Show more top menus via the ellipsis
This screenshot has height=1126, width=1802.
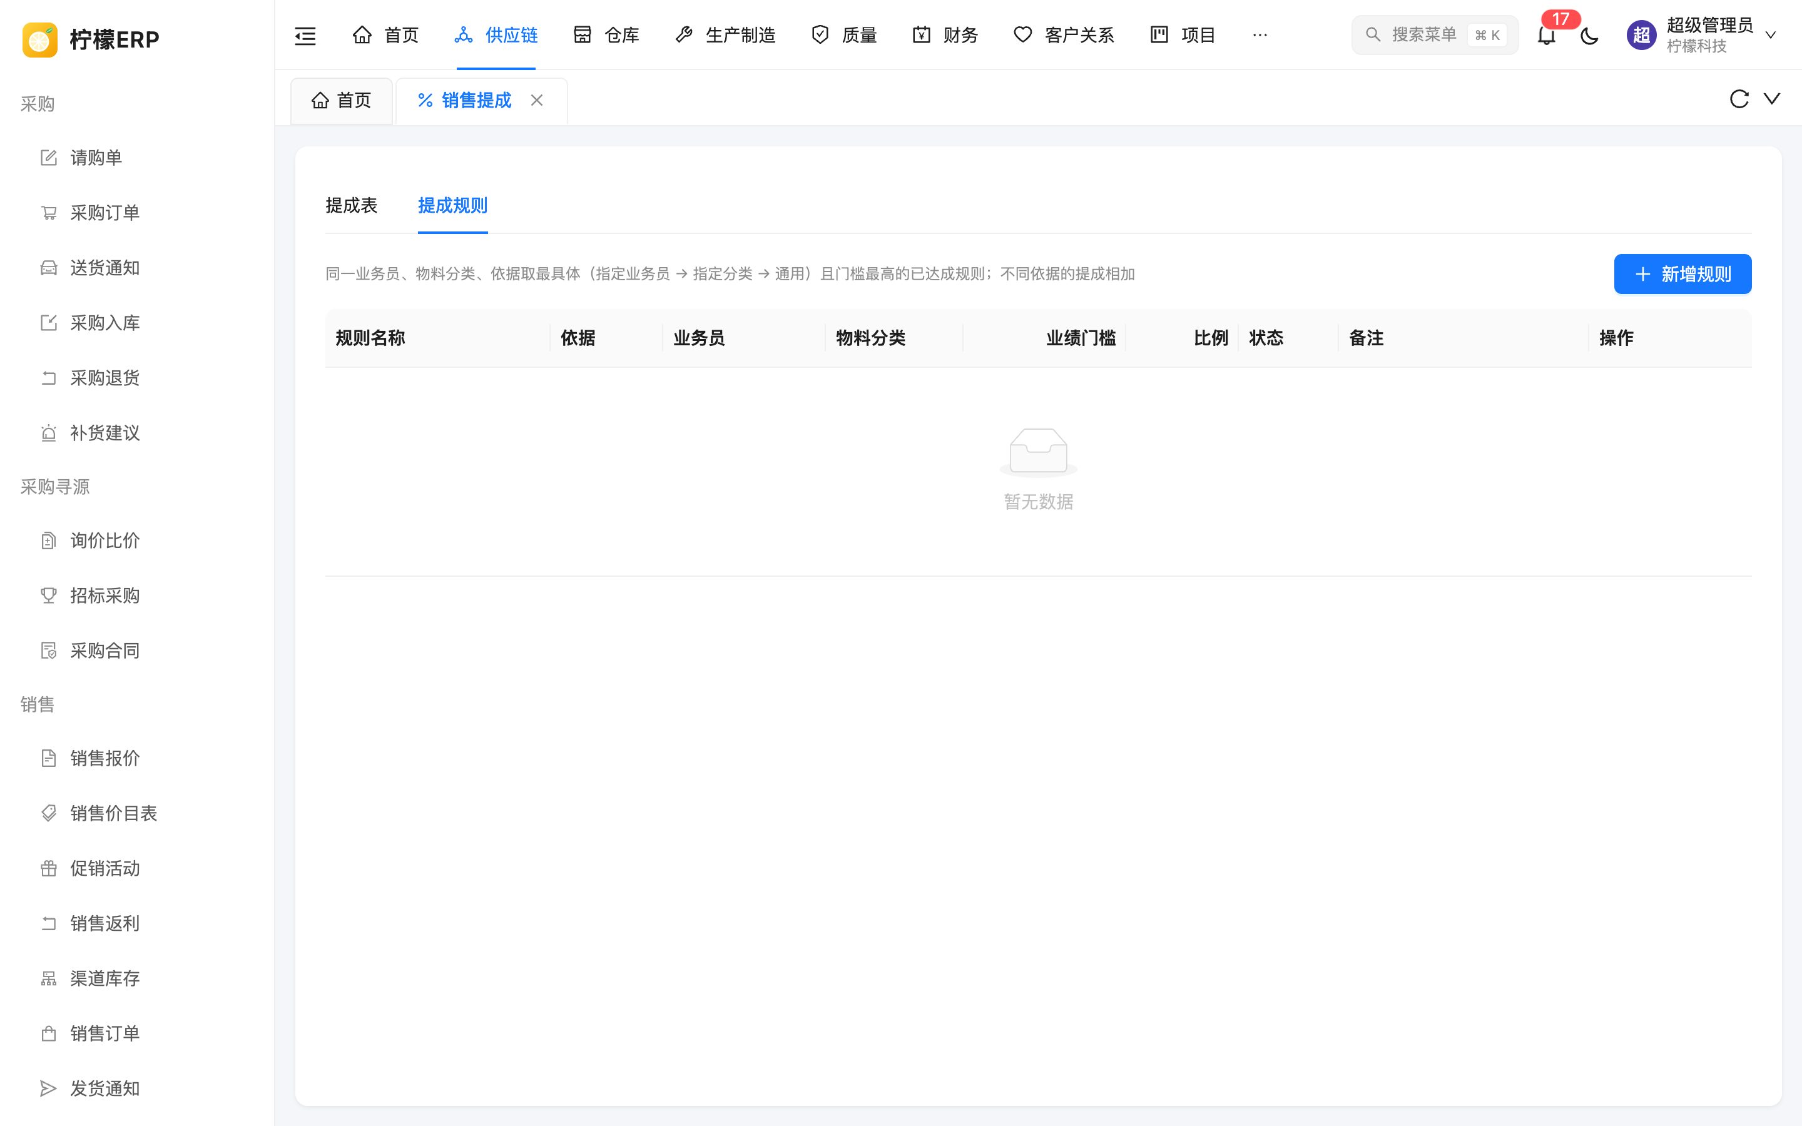(1260, 35)
